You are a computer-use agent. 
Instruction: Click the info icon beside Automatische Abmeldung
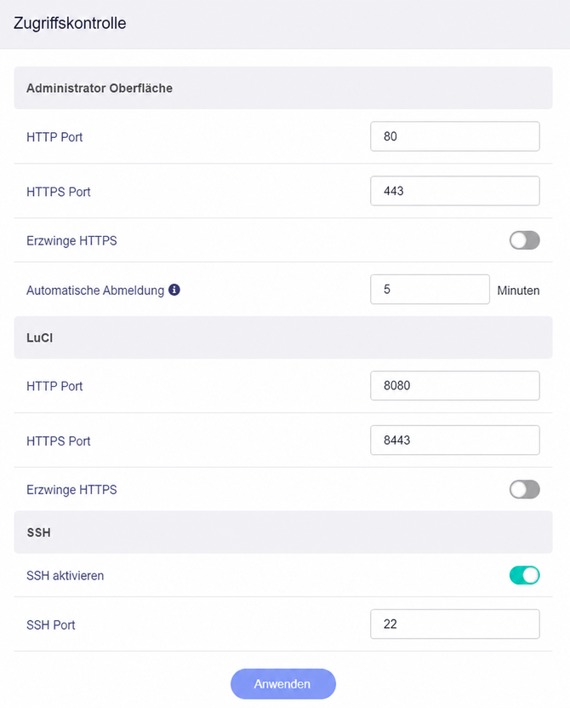(174, 290)
